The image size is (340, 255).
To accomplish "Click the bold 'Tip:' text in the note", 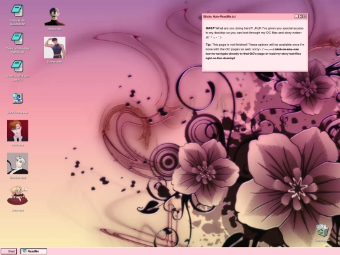I will point(208,45).
